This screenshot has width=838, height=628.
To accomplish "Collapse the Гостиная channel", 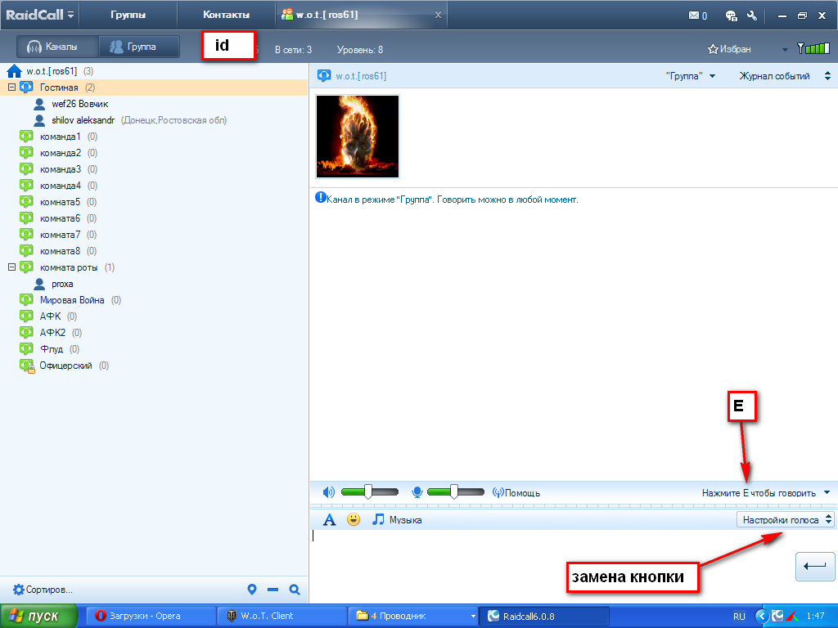I will (11, 87).
